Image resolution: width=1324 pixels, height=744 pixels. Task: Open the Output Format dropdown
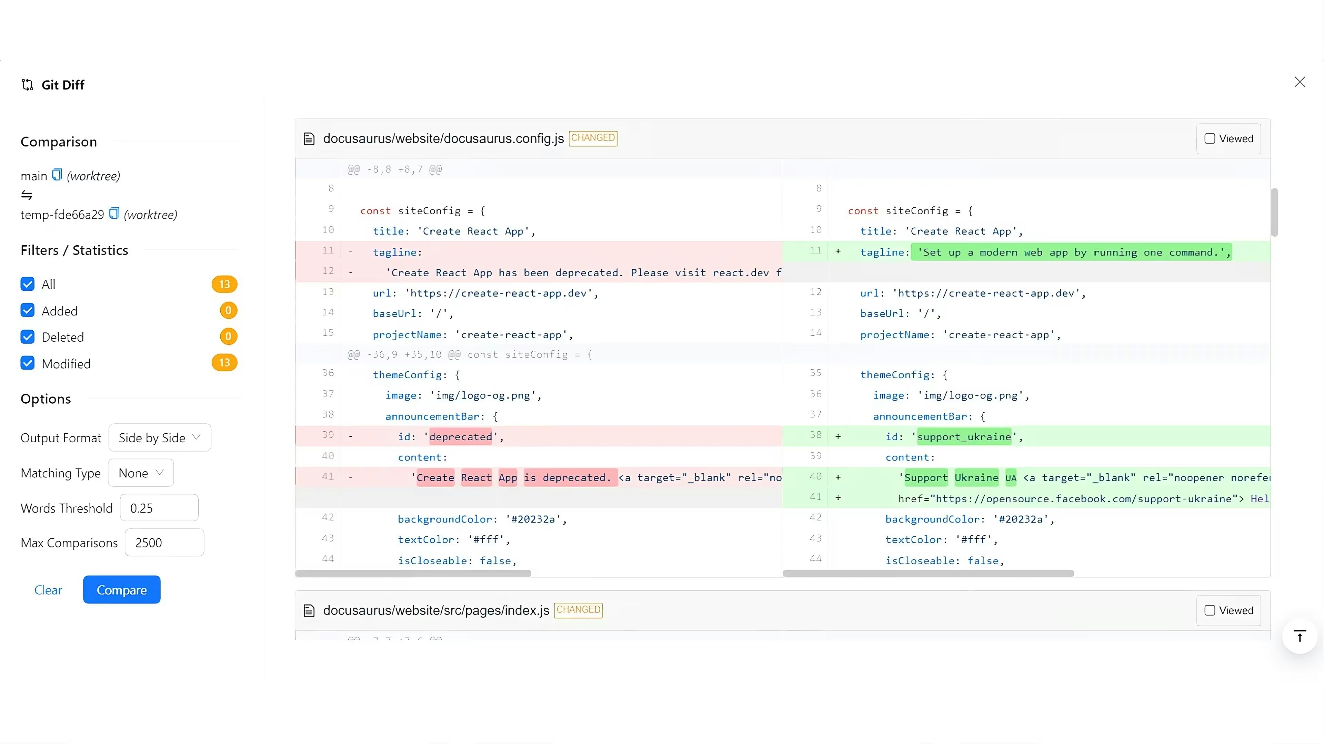click(159, 437)
